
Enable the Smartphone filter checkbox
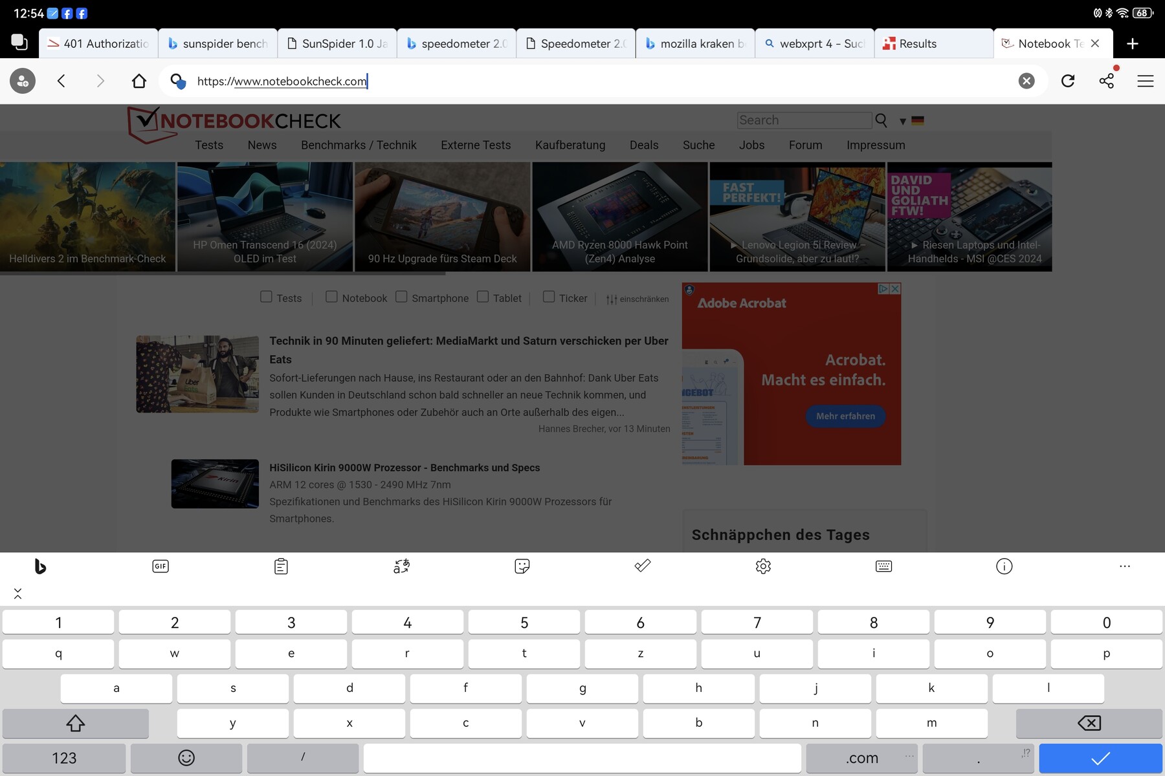(401, 297)
